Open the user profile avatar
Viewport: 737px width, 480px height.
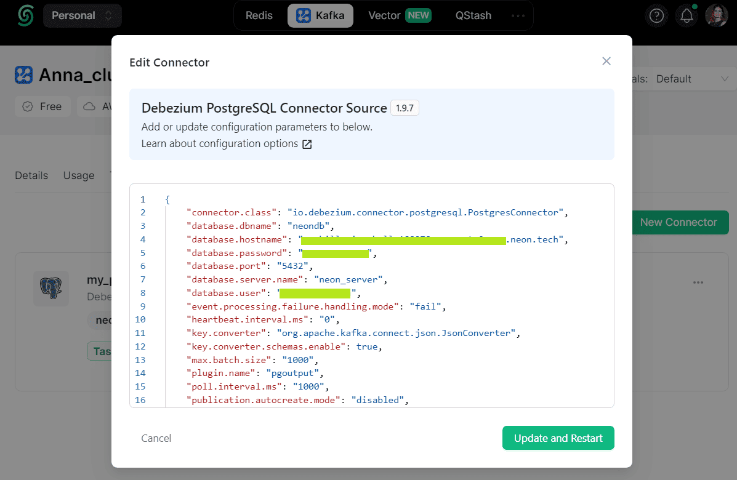pyautogui.click(x=716, y=16)
